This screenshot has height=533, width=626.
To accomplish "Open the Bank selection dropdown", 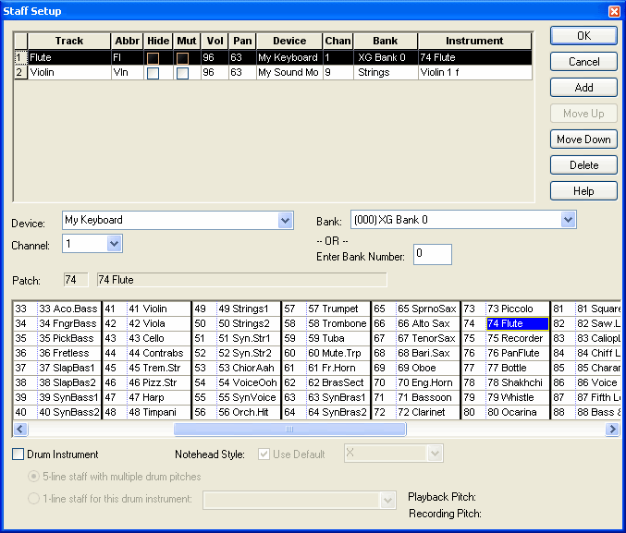I will coord(568,220).
